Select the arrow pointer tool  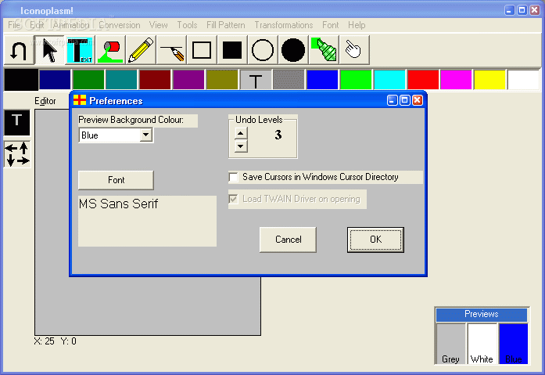tap(49, 50)
